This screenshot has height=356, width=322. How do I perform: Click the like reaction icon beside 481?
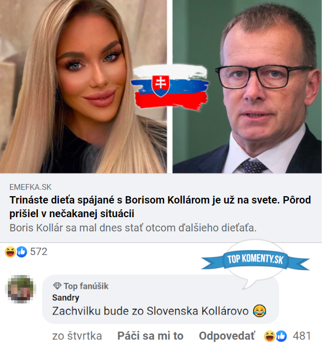(x=281, y=336)
